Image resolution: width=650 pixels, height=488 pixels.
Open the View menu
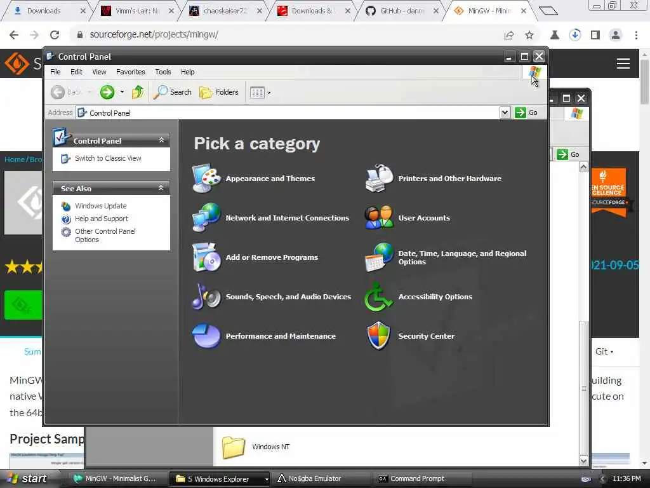coord(99,72)
